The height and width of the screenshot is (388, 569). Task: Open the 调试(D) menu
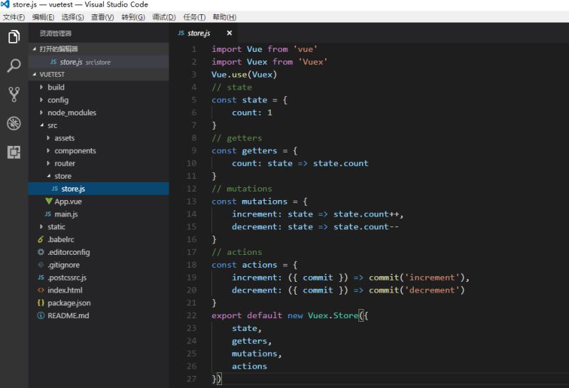(164, 17)
